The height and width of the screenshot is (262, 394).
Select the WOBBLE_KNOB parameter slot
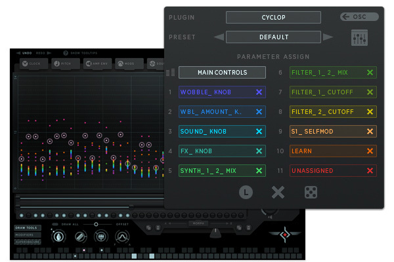point(222,92)
